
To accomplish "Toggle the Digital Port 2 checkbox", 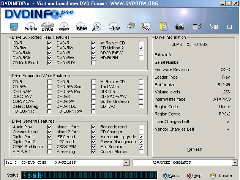I will click(49, 142).
